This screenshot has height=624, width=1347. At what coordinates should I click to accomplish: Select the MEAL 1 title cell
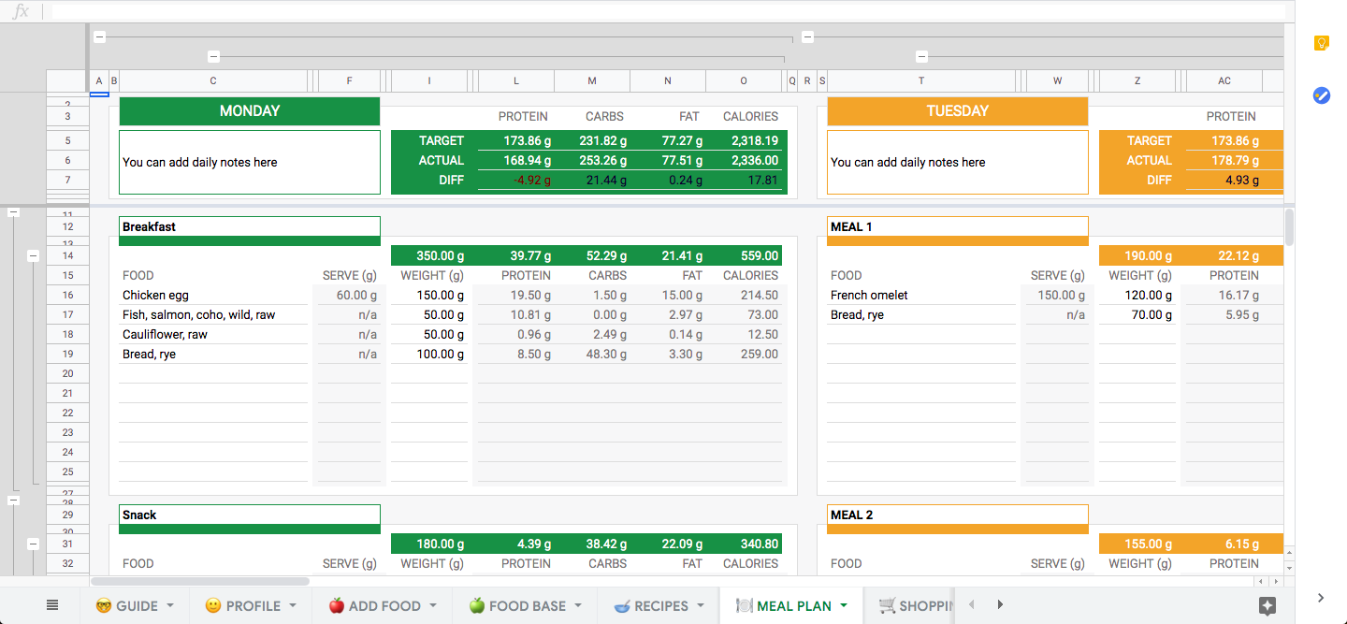pyautogui.click(x=958, y=226)
